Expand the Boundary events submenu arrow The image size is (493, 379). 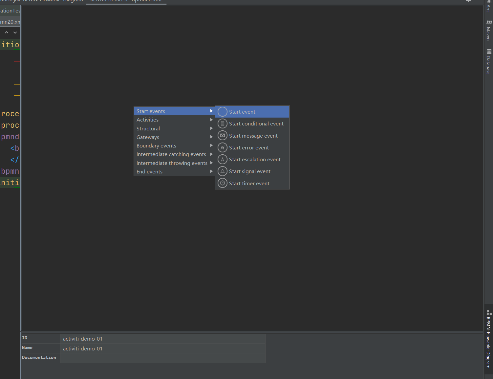tap(211, 145)
